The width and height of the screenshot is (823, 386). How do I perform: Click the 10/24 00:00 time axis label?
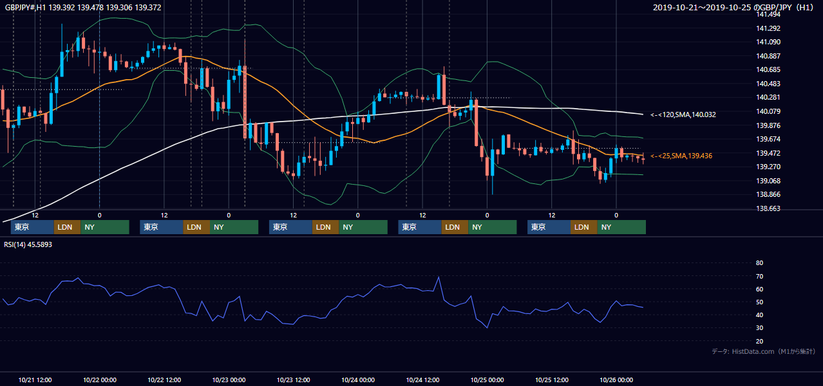coord(358,380)
